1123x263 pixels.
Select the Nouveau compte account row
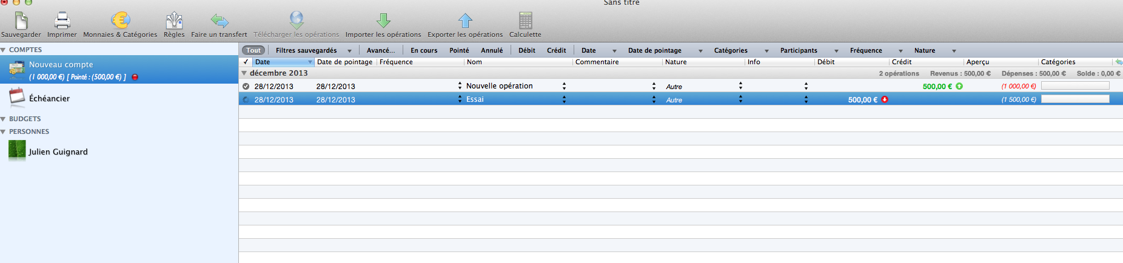(119, 70)
